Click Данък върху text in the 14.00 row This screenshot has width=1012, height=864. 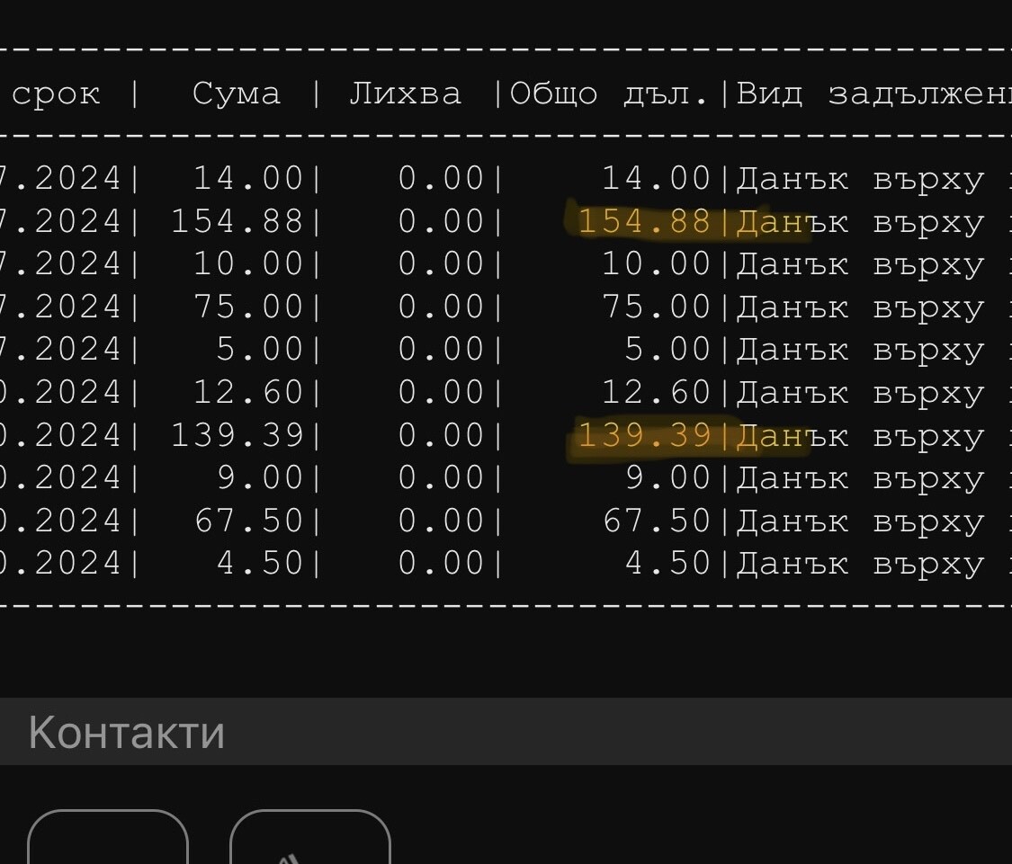(x=860, y=180)
